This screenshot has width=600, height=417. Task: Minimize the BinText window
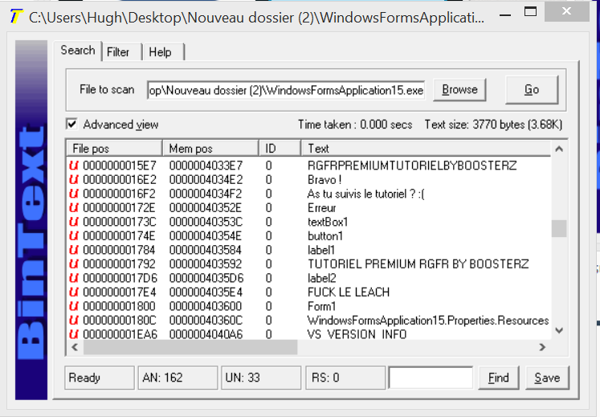[x=505, y=14]
